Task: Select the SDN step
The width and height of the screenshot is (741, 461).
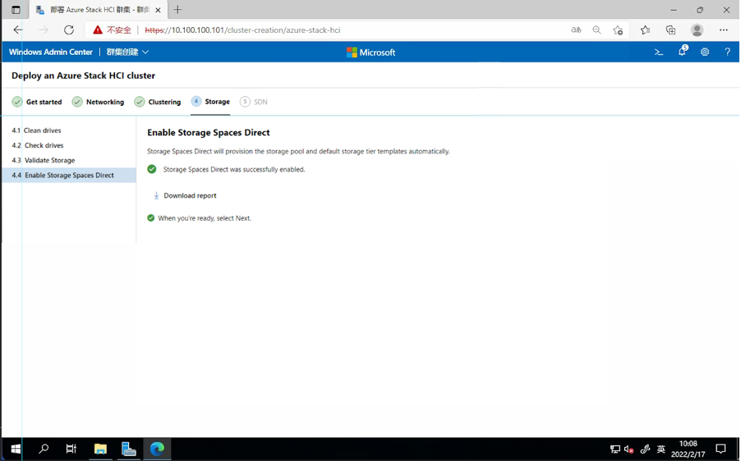Action: tap(254, 102)
